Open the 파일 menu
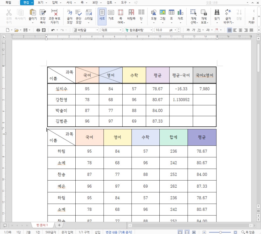The height and width of the screenshot is (234, 261). (x=8, y=2)
